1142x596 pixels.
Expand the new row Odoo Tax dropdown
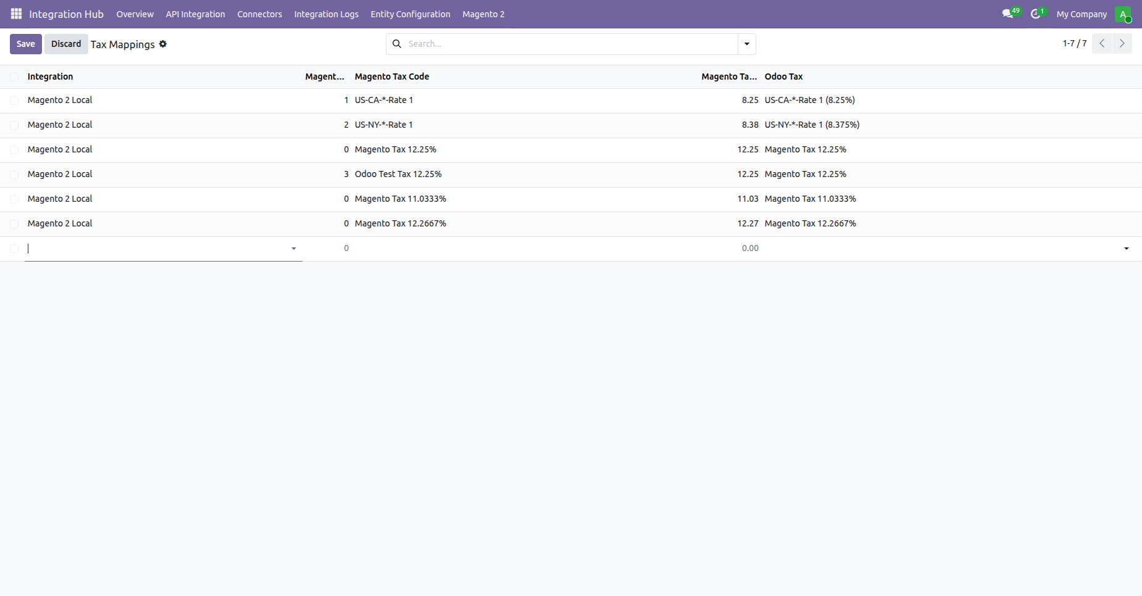pyautogui.click(x=1127, y=249)
